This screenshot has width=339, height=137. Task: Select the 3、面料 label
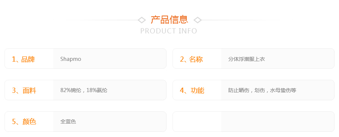coord(24,91)
